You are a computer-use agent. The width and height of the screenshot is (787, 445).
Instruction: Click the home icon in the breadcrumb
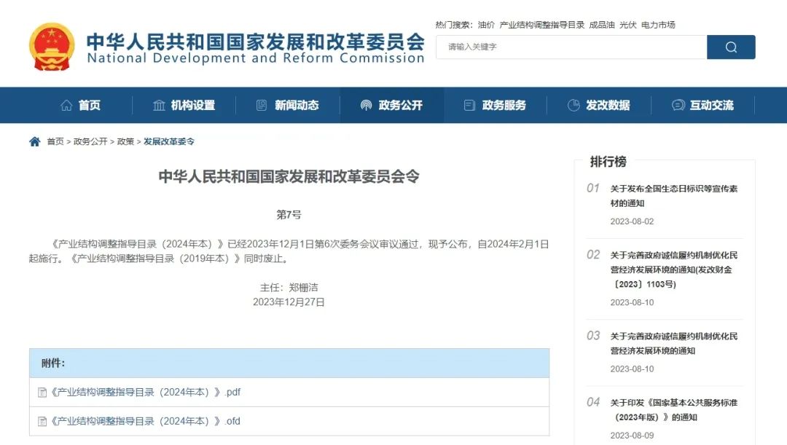click(x=35, y=141)
